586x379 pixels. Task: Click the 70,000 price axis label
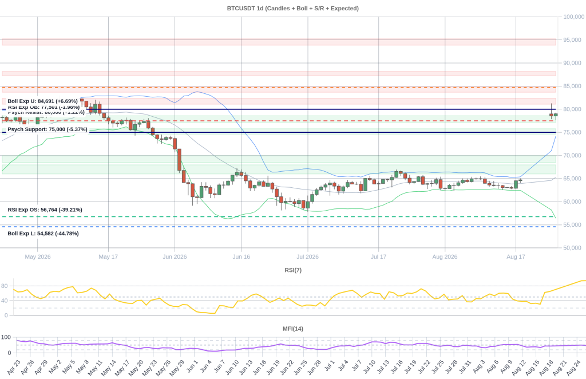click(572, 156)
